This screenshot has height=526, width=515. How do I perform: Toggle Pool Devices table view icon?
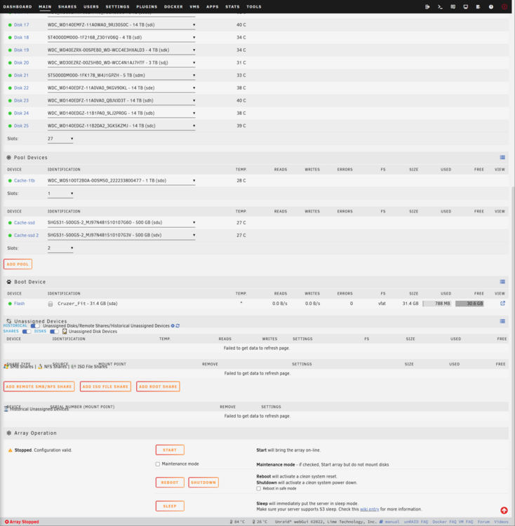502,157
